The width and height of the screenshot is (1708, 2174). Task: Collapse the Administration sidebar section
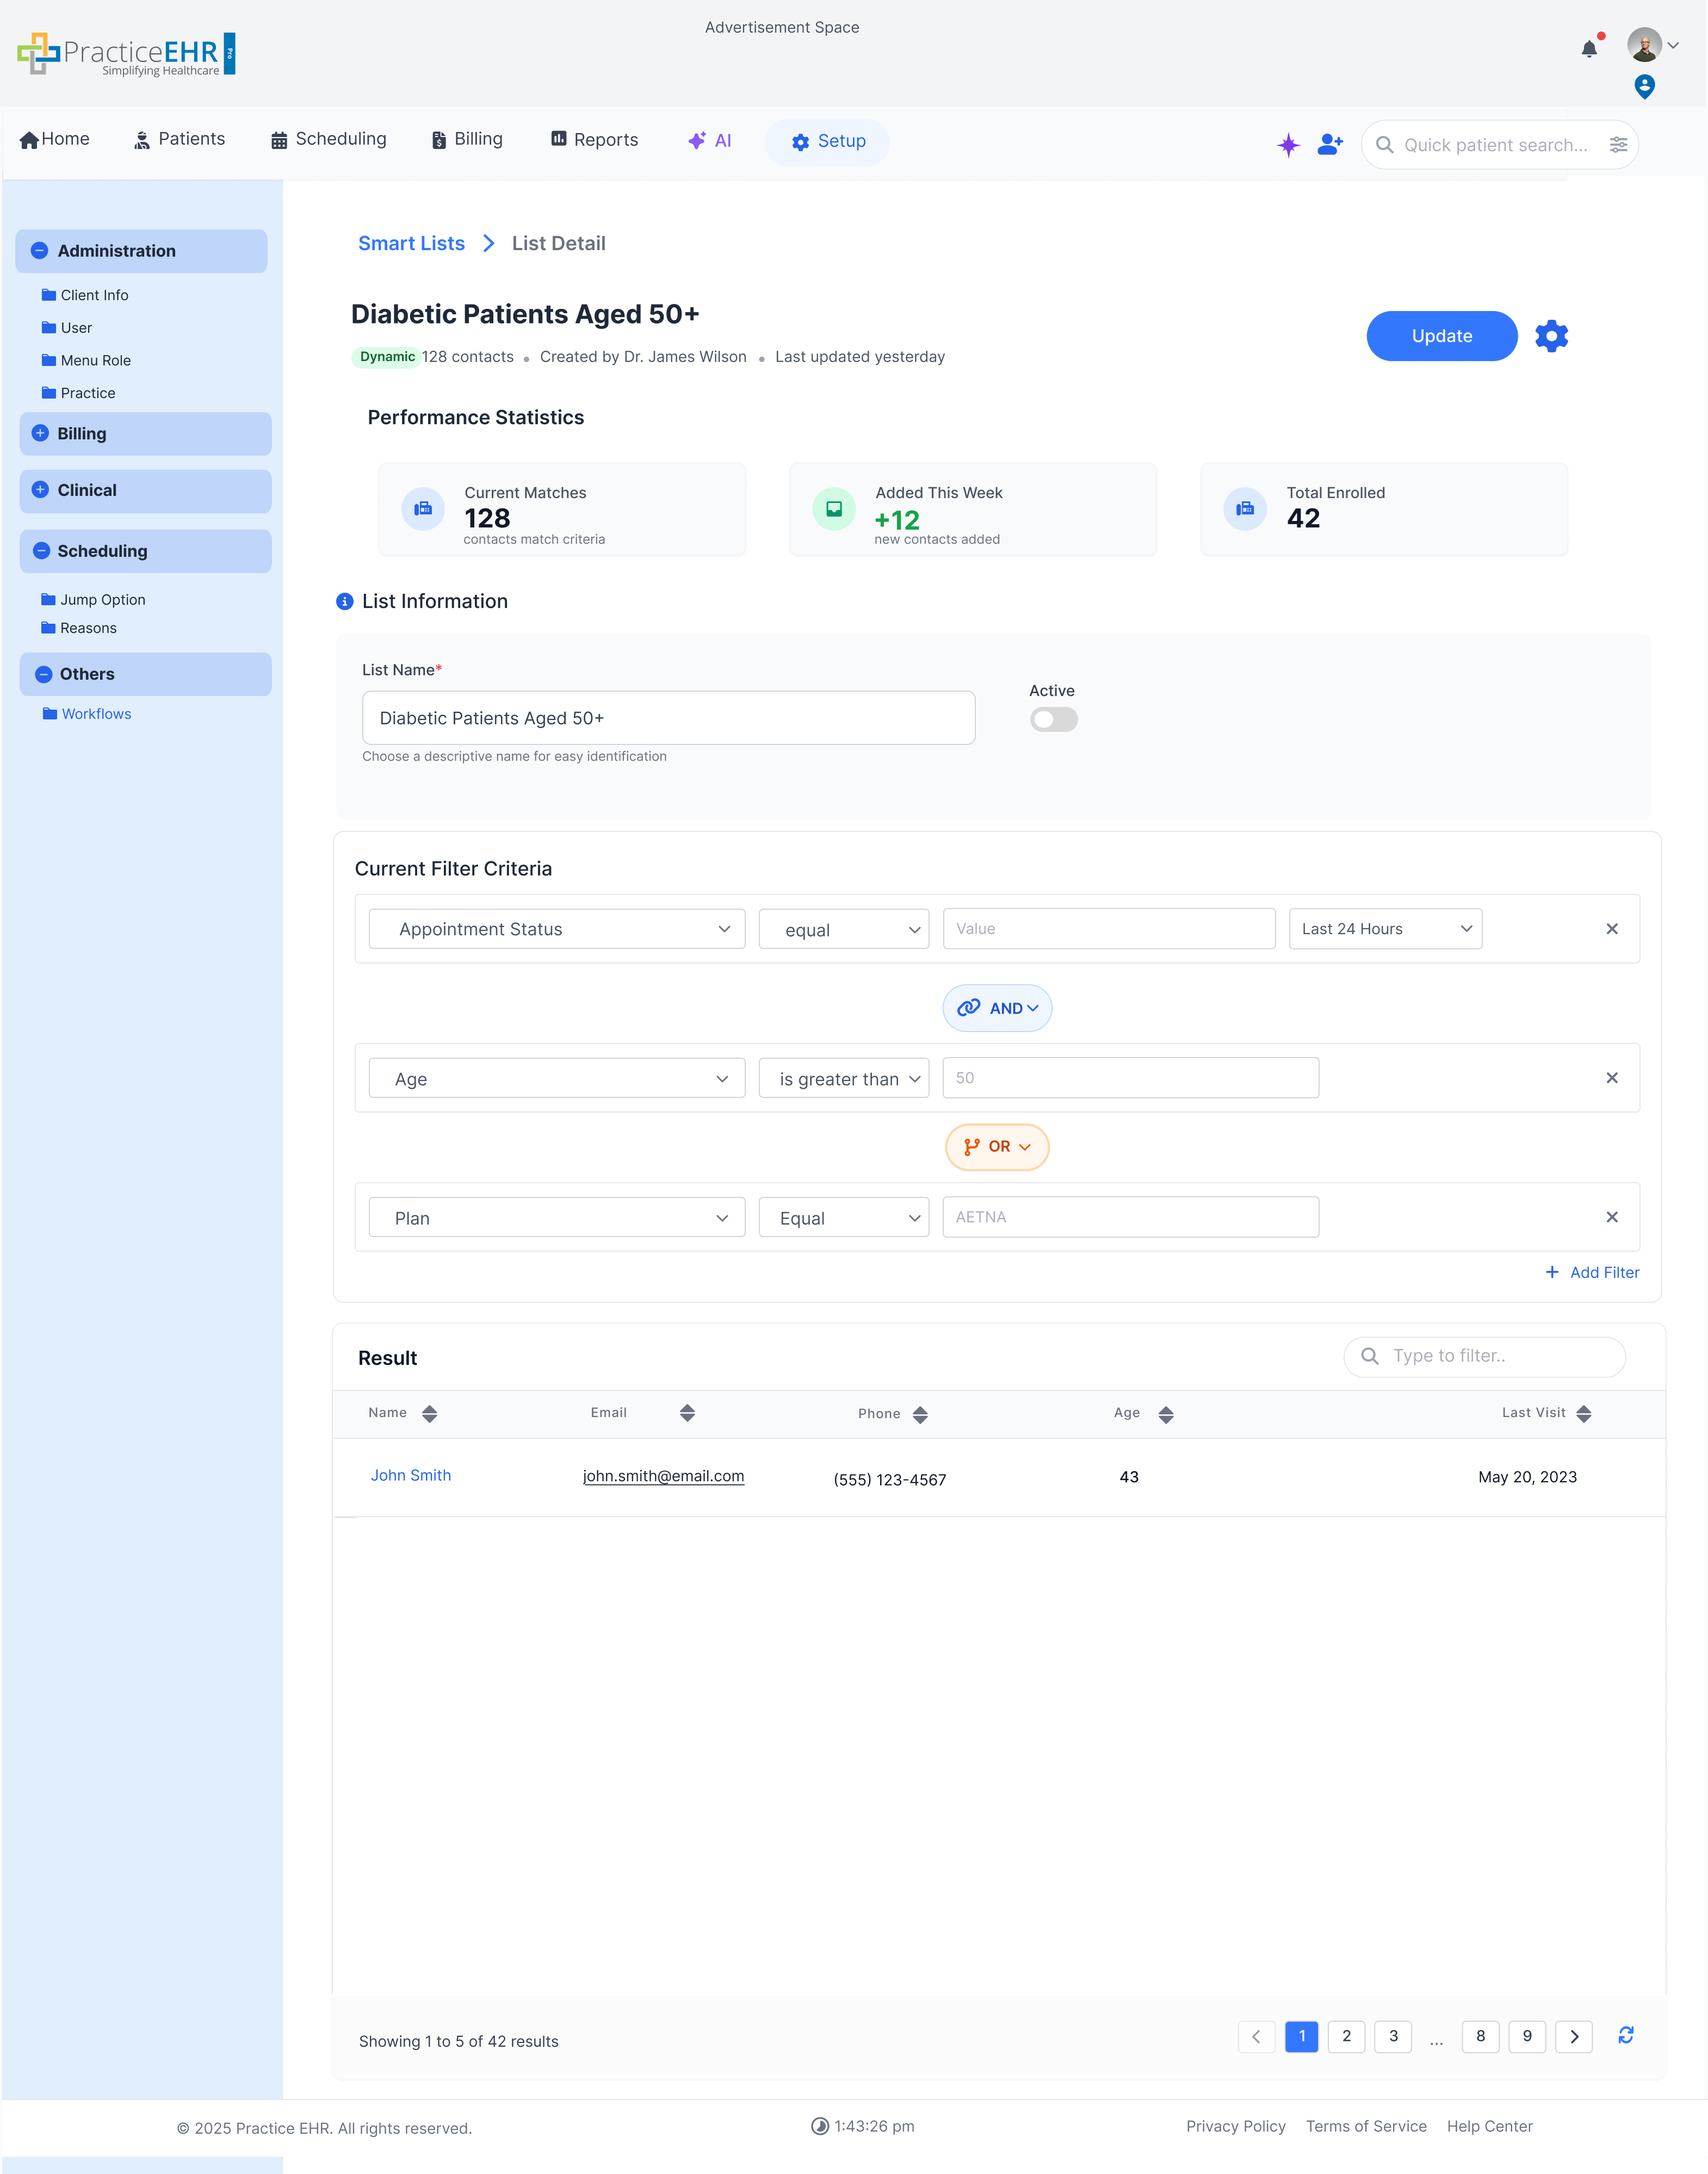point(40,251)
